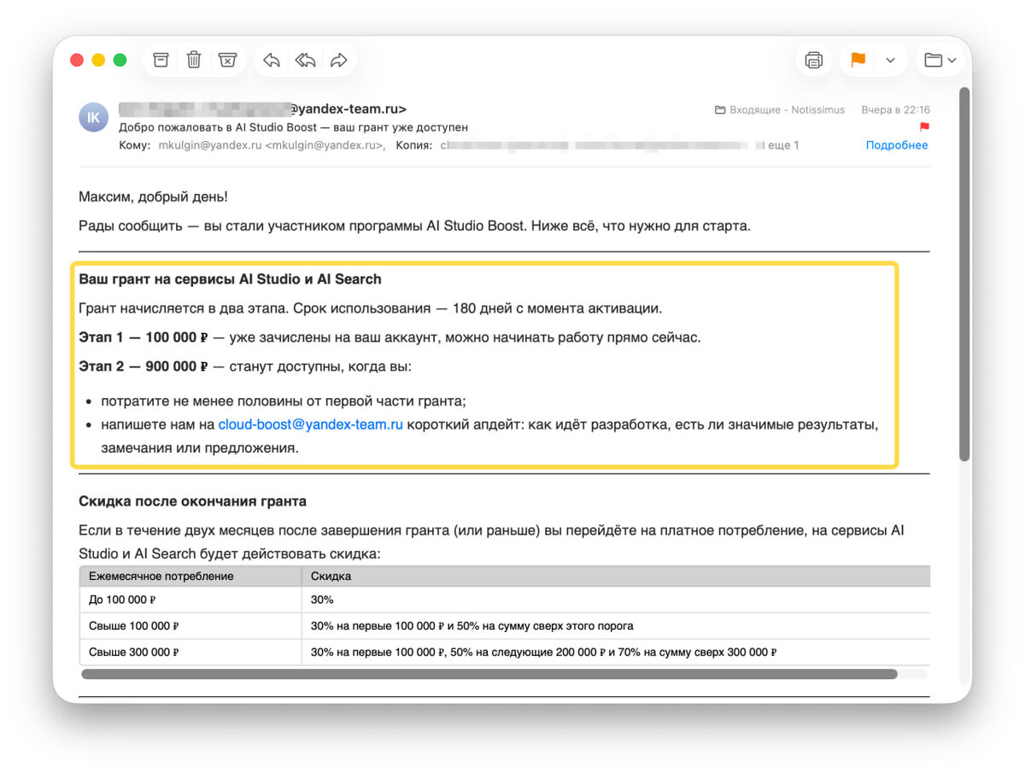This screenshot has height=773, width=1025.
Task: Click the table header "Скидка"
Action: coord(331,577)
